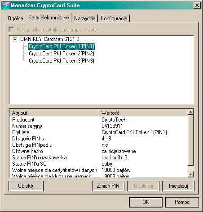Viewport: 203px width, 212px height.
Task: Select the Producent attribute row
Action: 98,120
